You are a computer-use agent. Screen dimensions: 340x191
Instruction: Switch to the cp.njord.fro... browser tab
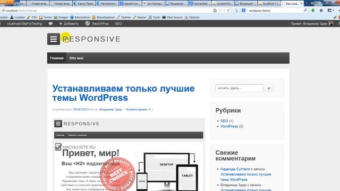tap(223, 4)
